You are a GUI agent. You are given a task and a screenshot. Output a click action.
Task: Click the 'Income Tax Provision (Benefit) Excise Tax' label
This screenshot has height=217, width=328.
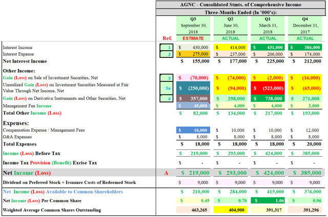50,163
